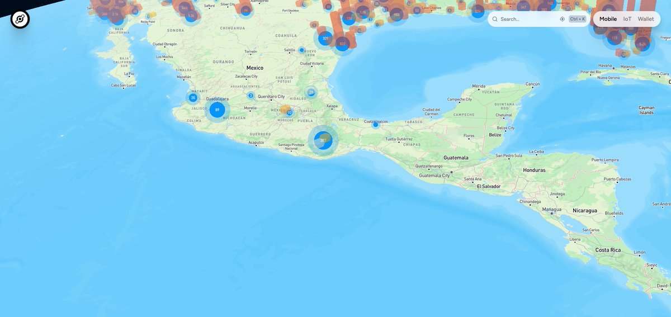671x317 pixels.
Task: Click the Xalapa city label
Action: [332, 105]
